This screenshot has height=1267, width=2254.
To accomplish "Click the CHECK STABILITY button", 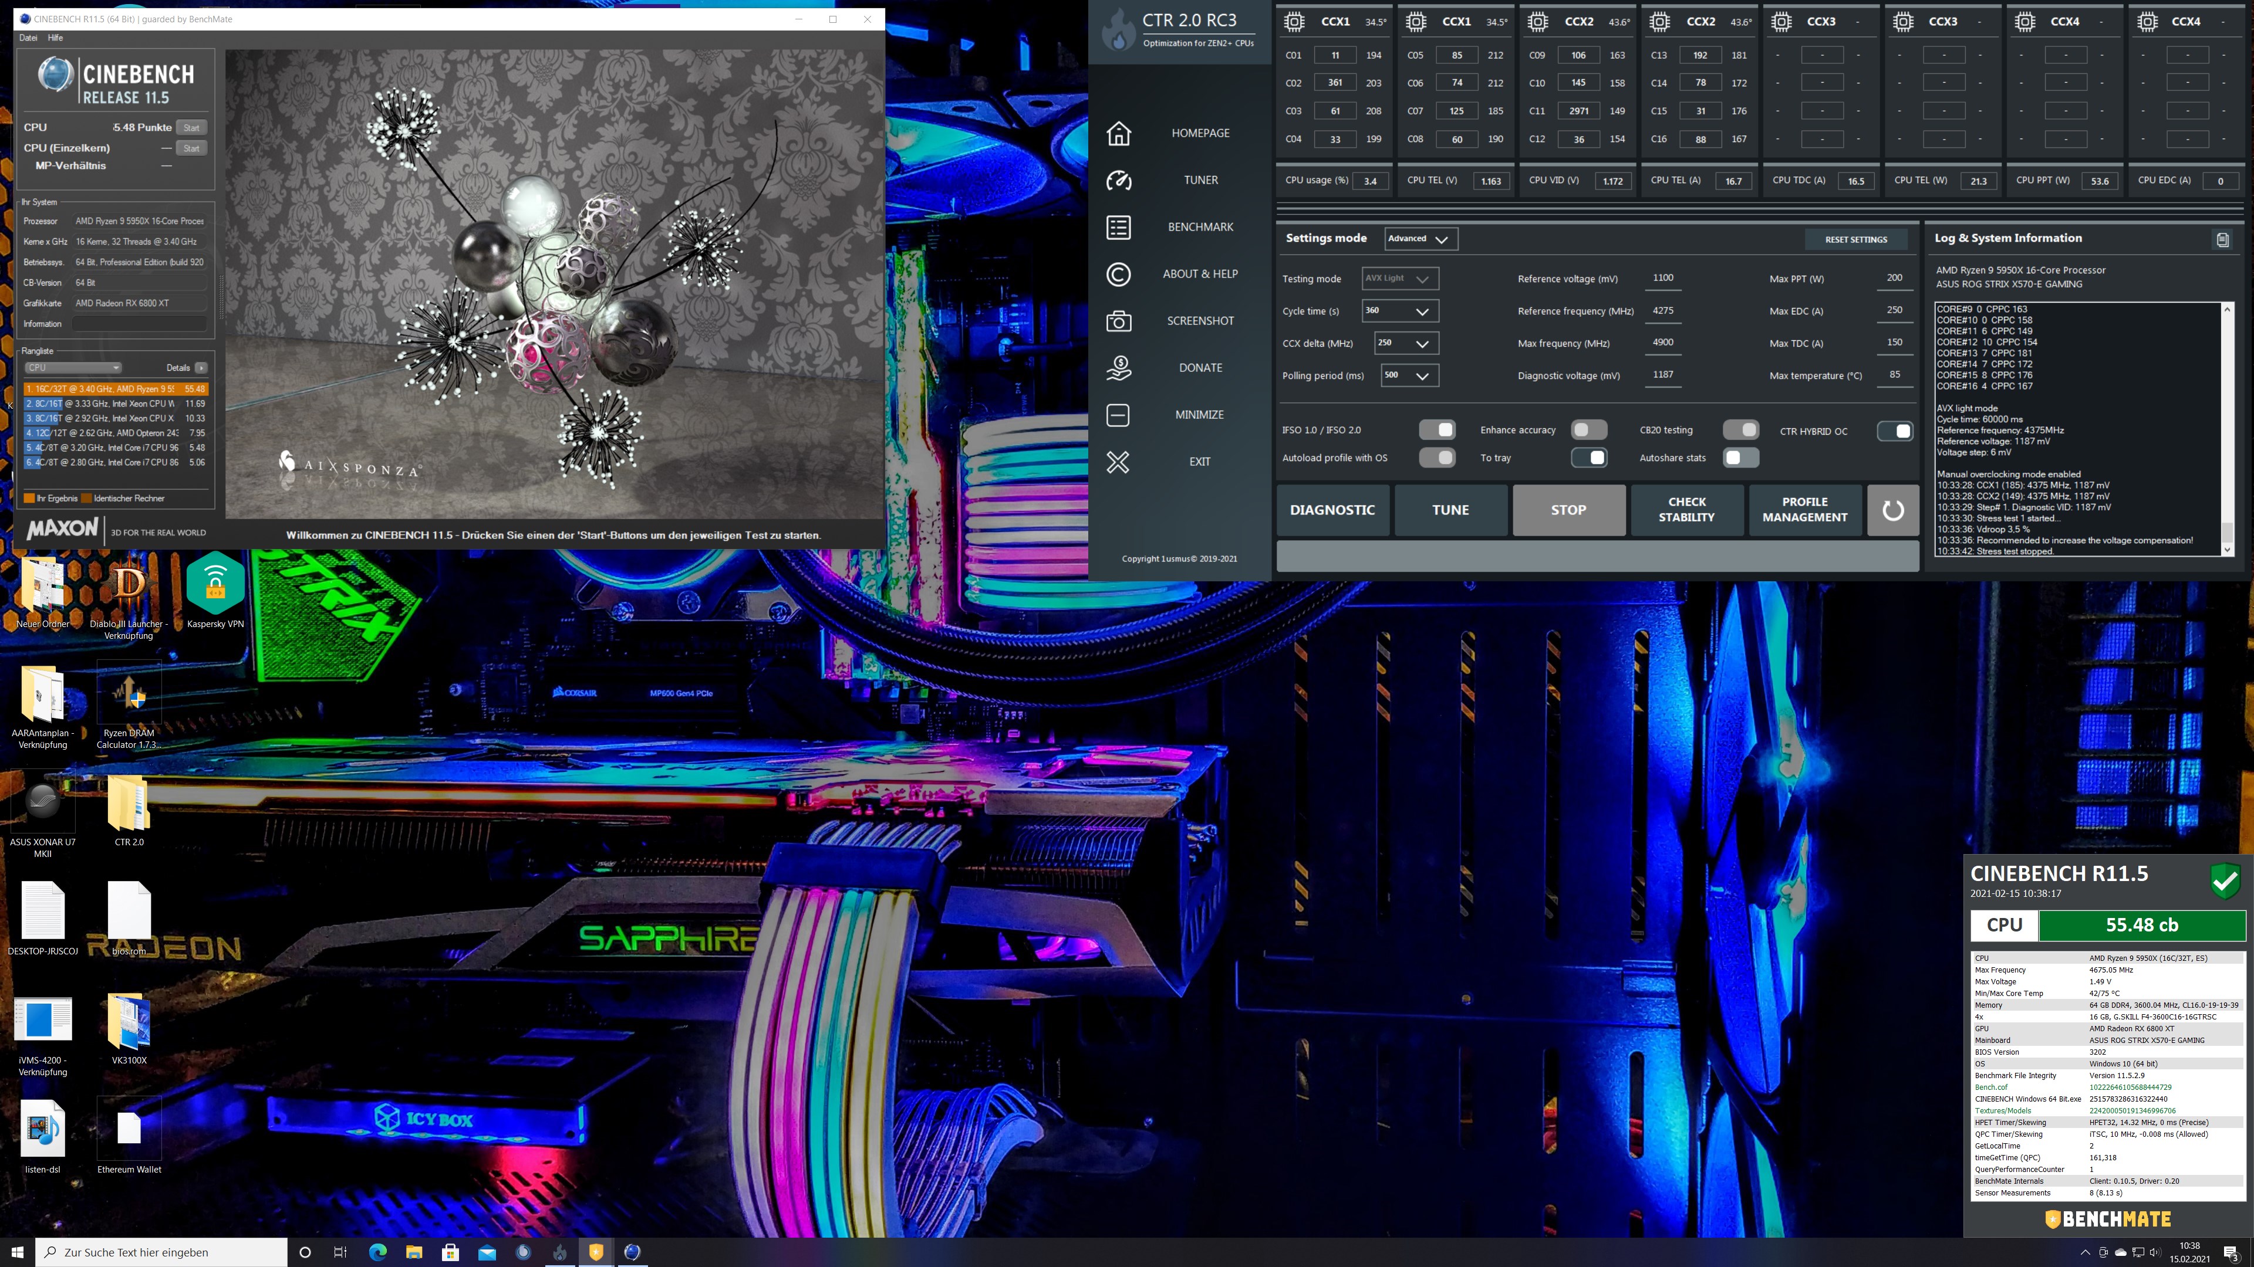I will 1687,510.
